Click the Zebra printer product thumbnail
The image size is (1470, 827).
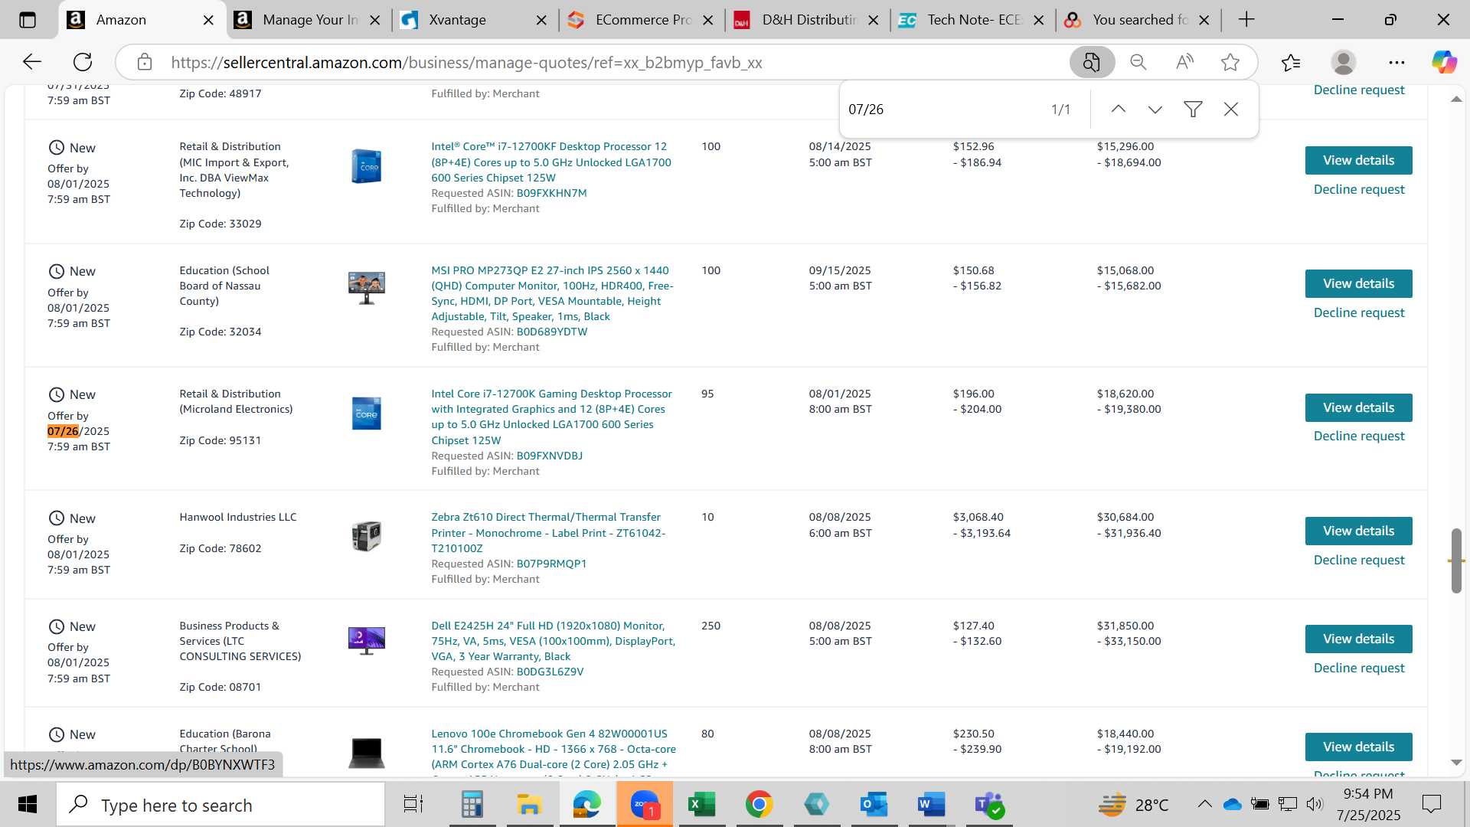[367, 536]
